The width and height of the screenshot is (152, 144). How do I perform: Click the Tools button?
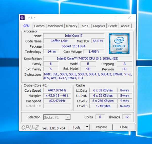click(x=77, y=127)
